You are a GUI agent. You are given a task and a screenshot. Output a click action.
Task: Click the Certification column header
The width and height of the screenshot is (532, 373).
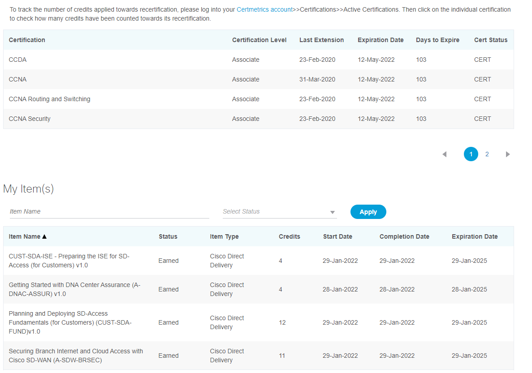27,40
